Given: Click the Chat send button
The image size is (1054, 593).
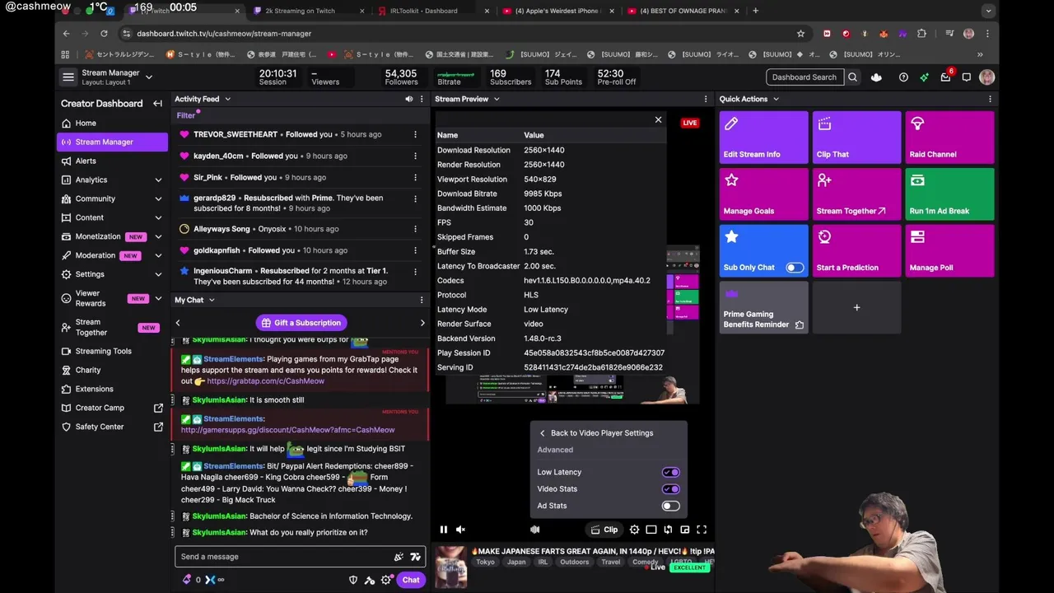Looking at the screenshot, I should (411, 580).
